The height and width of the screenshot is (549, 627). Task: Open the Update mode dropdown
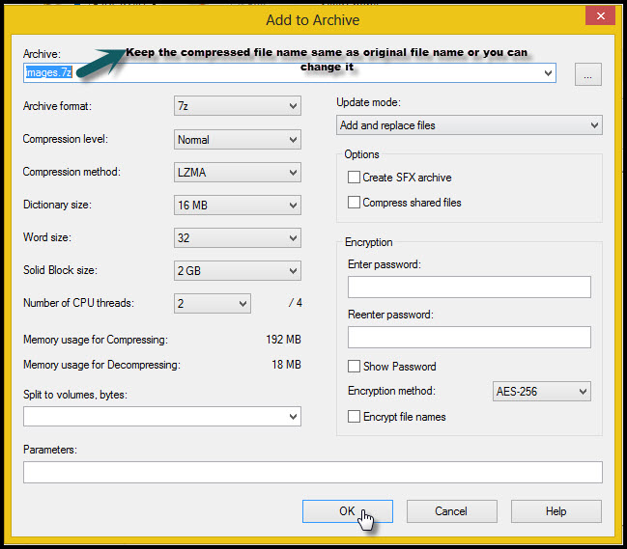[x=469, y=125]
